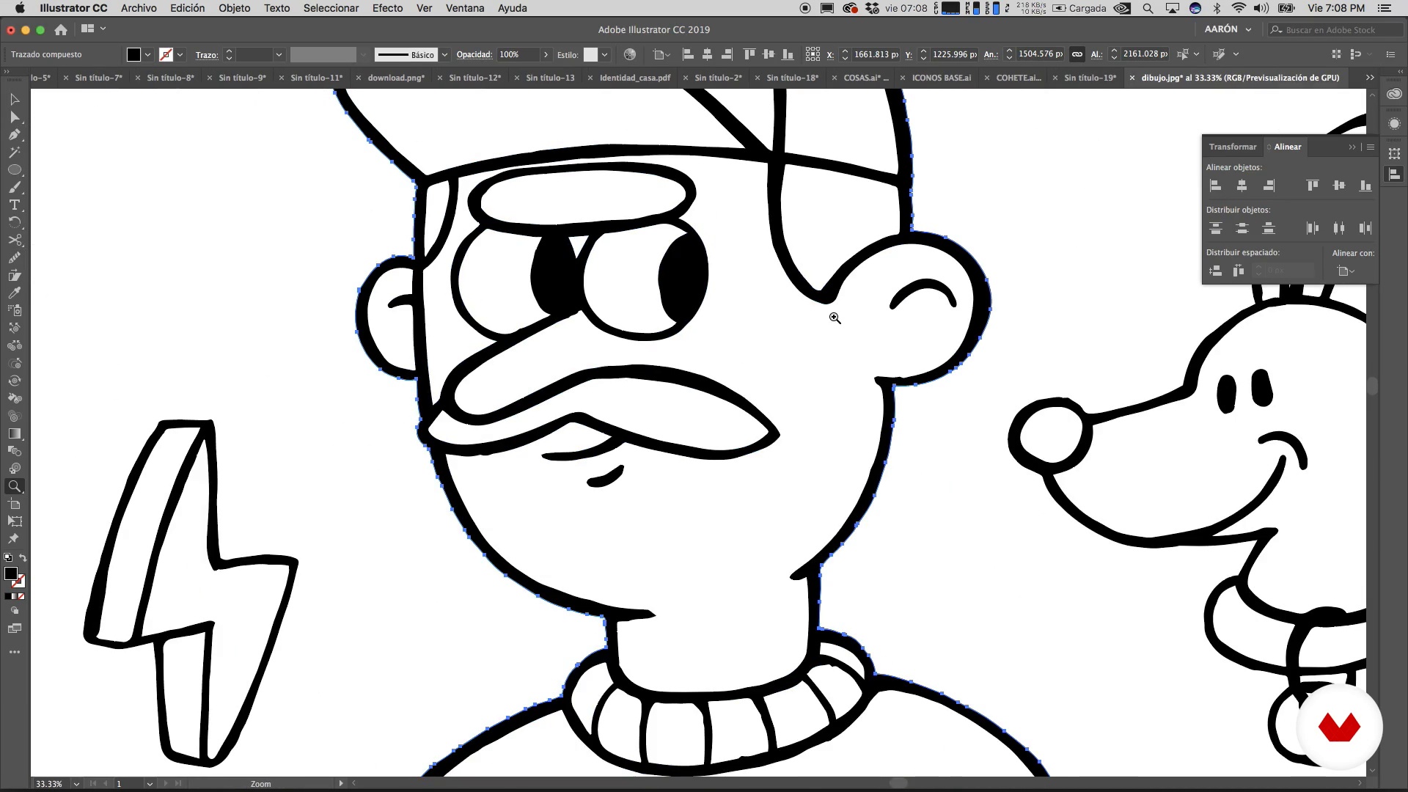The height and width of the screenshot is (792, 1408).
Task: Open the Objeto menu
Action: [235, 8]
